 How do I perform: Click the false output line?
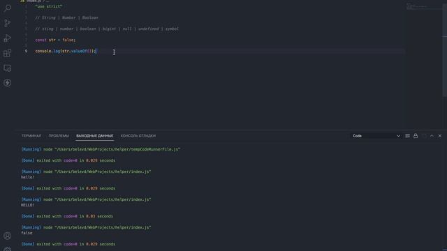pyautogui.click(x=27, y=233)
